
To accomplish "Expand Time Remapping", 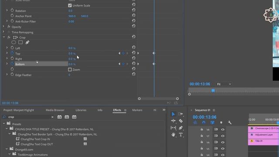I will [3, 32].
